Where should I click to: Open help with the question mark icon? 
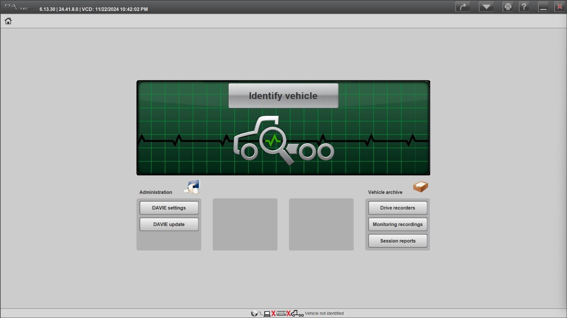point(524,7)
